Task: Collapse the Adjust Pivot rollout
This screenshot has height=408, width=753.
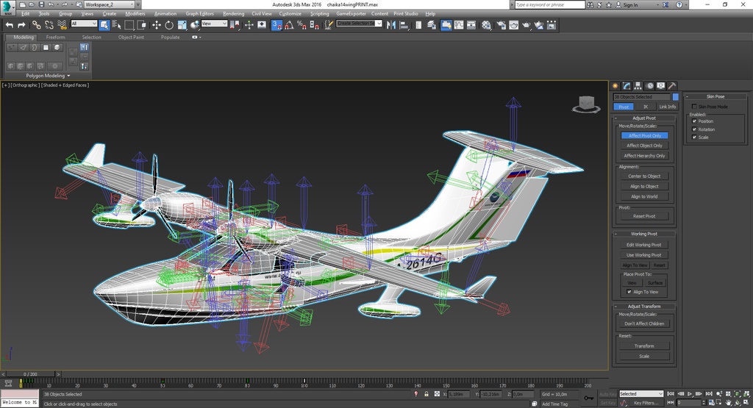Action: [644, 118]
